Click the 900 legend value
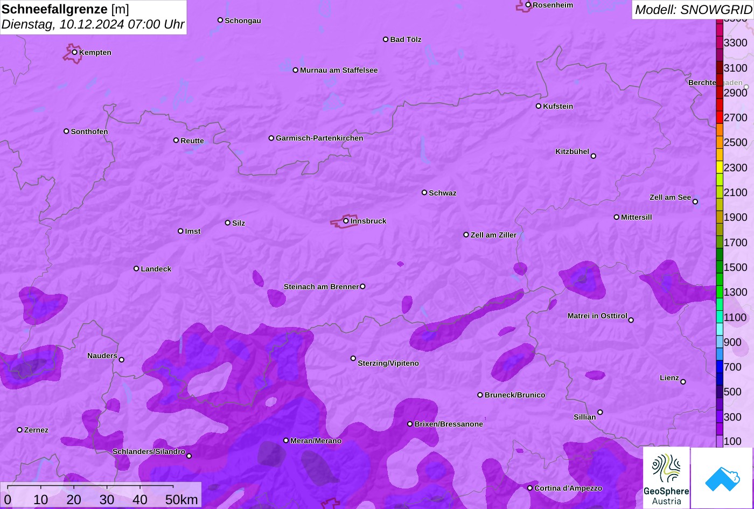Screen dimensions: 754x509 (733, 342)
